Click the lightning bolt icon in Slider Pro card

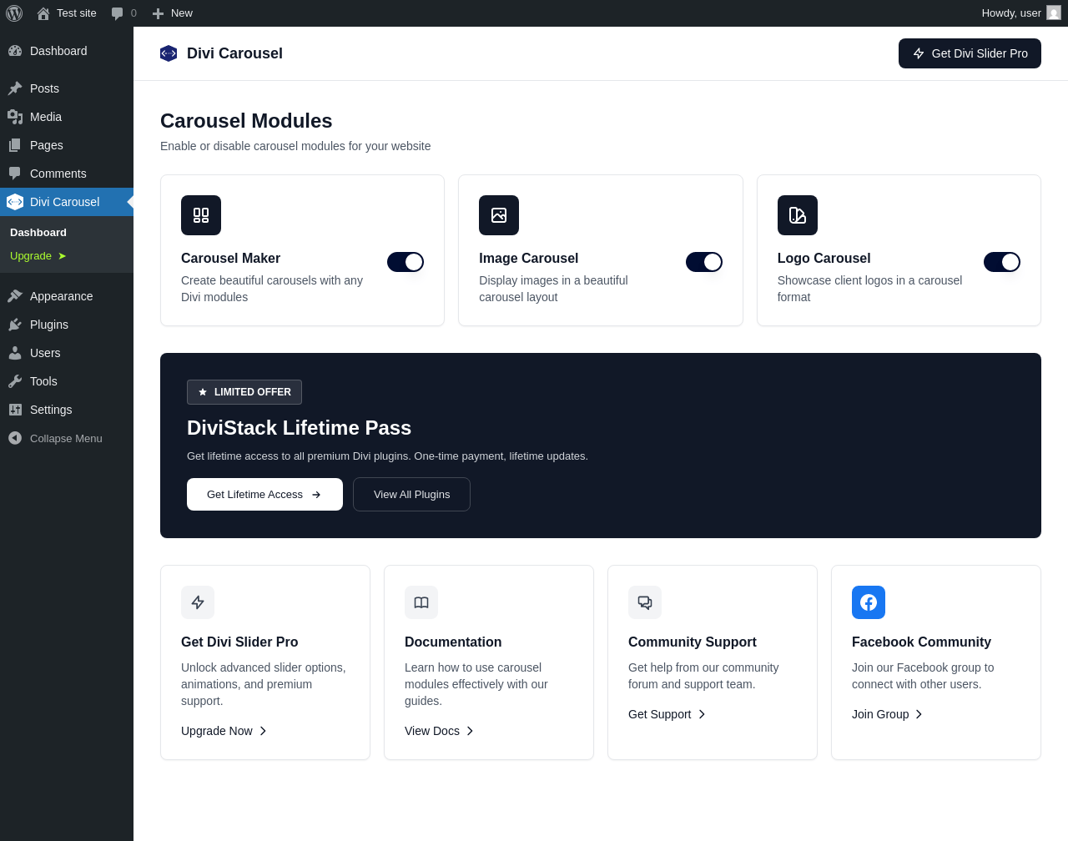tap(198, 602)
